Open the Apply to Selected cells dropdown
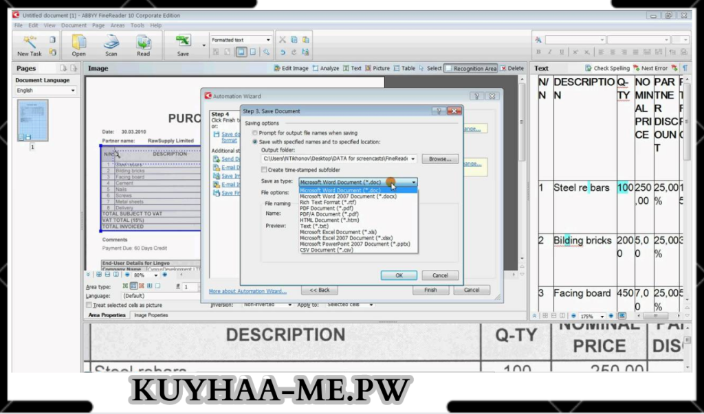The width and height of the screenshot is (704, 414). tap(371, 305)
